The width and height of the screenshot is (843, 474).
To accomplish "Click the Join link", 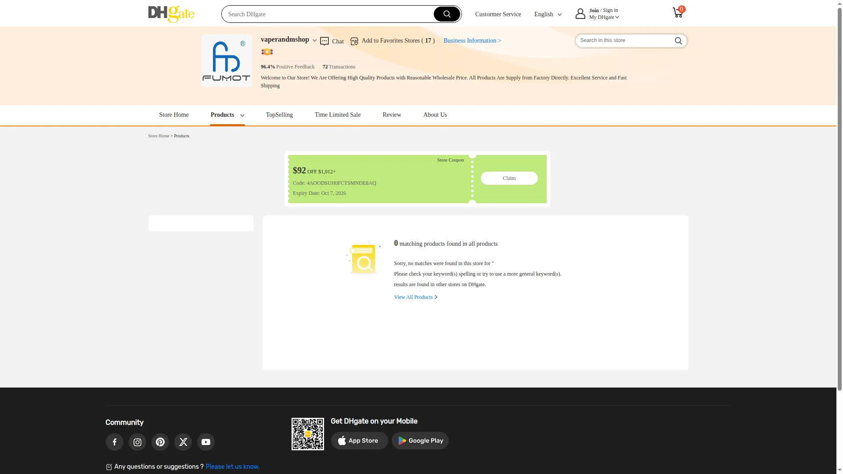I will pos(594,10).
